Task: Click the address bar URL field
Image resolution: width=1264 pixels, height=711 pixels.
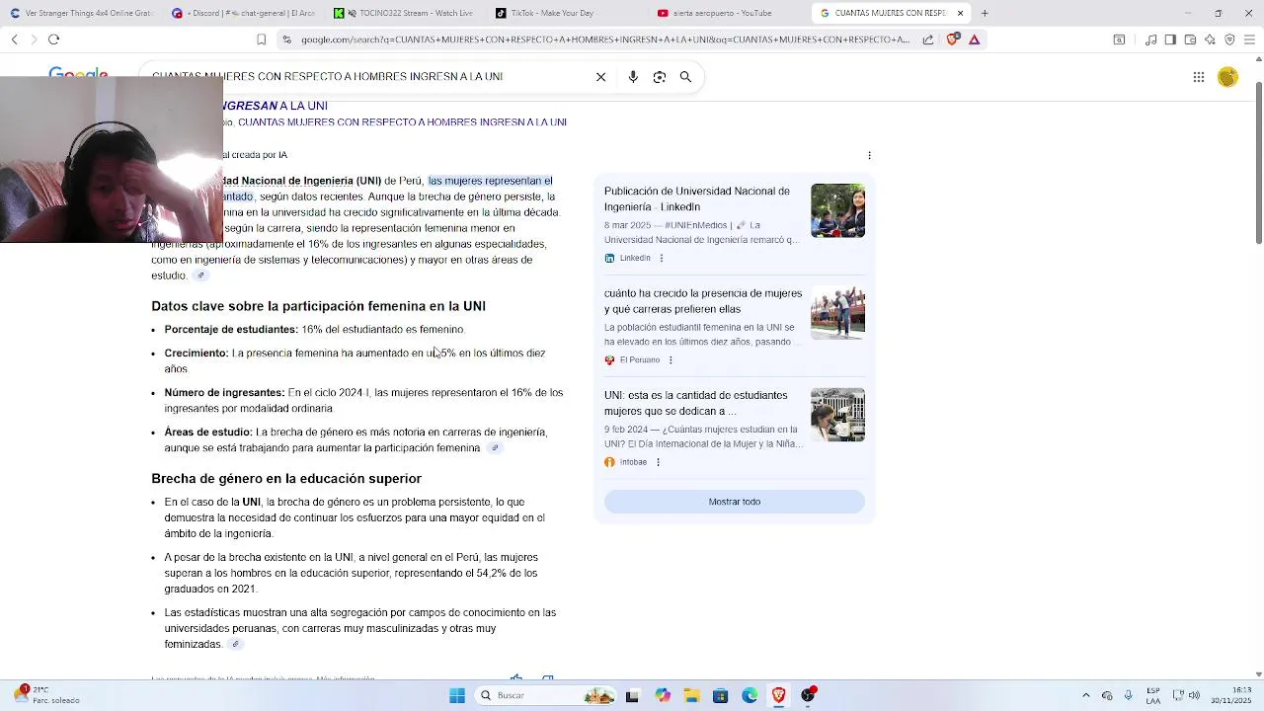Action: click(604, 39)
